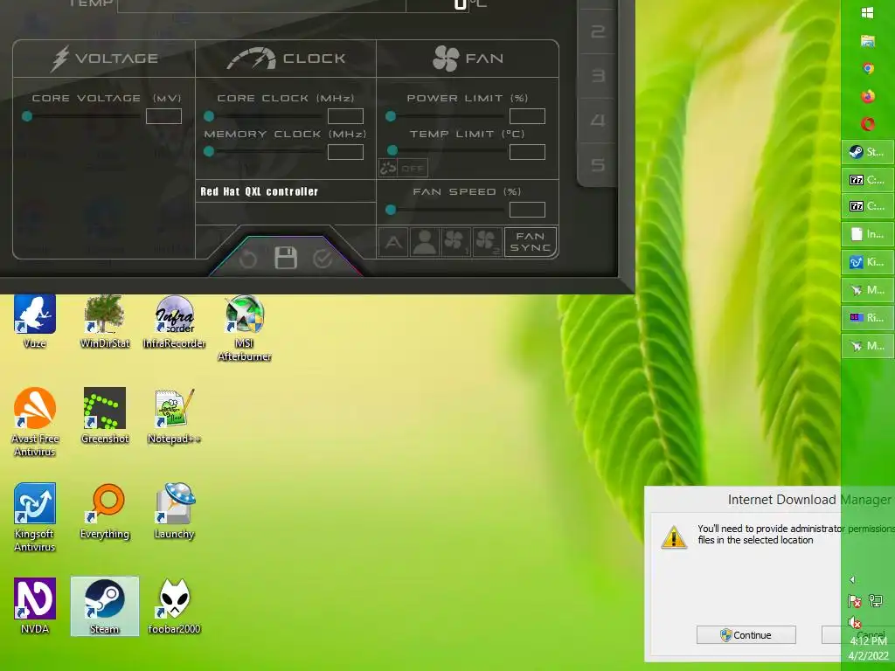The height and width of the screenshot is (671, 895).
Task: Click the muted volume tray icon
Action: coord(855,622)
